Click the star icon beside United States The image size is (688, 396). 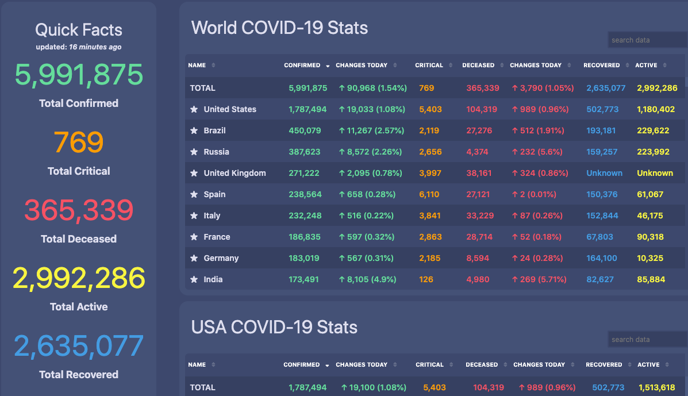194,109
